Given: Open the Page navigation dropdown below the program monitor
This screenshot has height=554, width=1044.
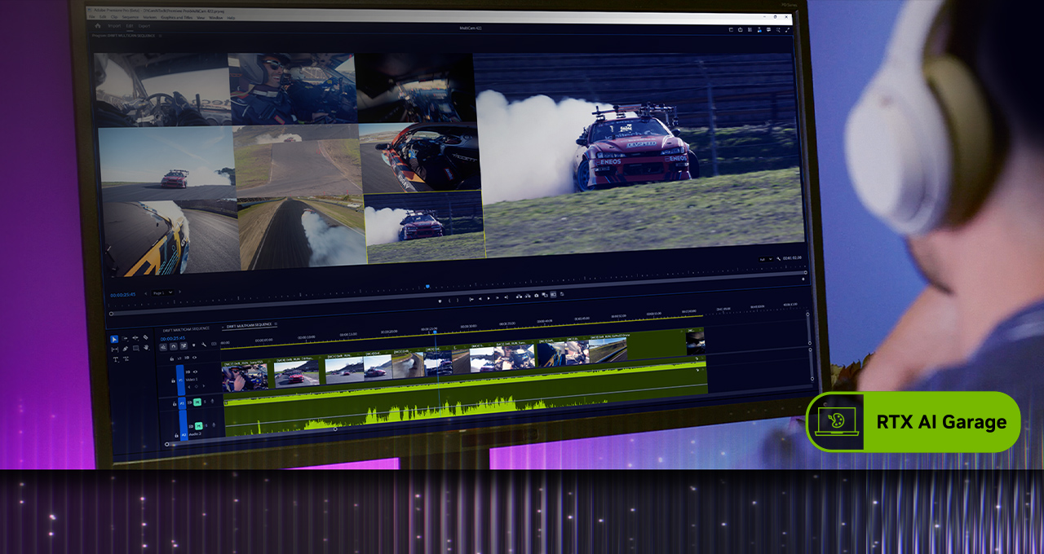Looking at the screenshot, I should click(170, 292).
